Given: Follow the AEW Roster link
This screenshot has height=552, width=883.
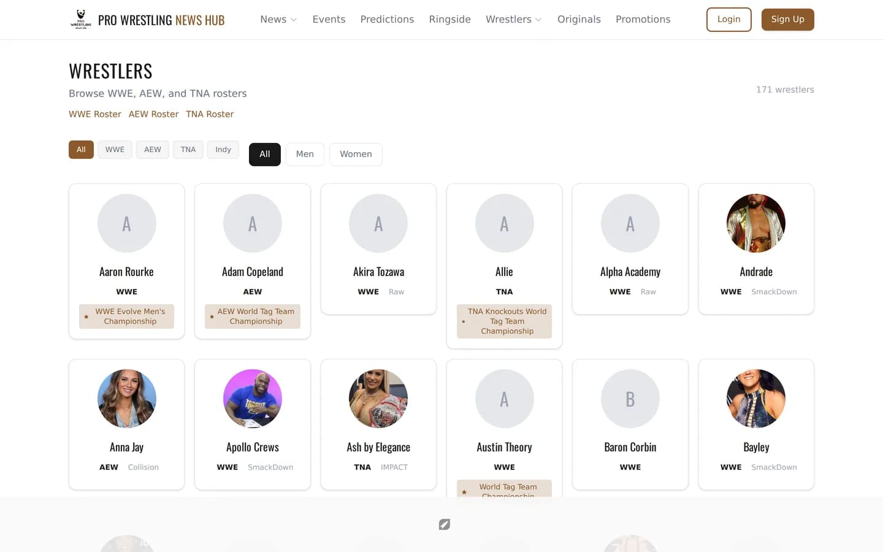Looking at the screenshot, I should click(x=153, y=114).
